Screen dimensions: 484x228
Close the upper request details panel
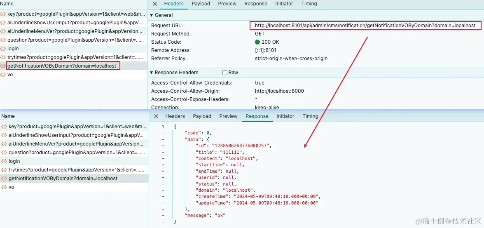click(155, 4)
